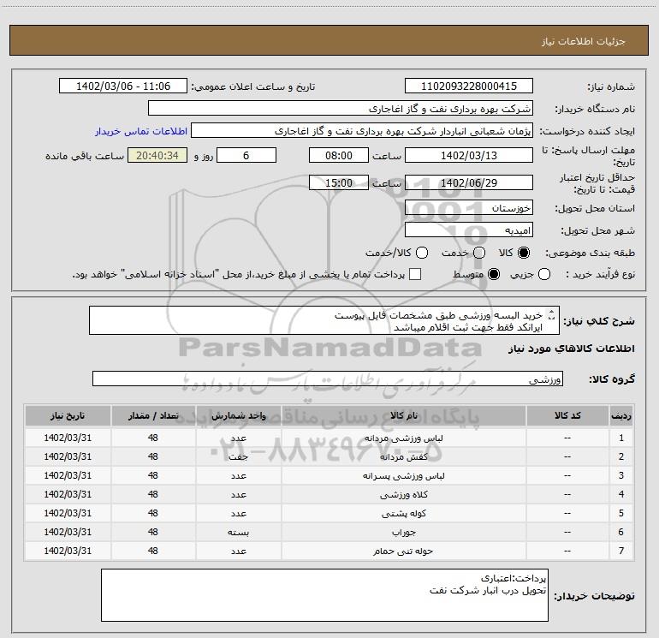This screenshot has height=638, width=659.
Task: Click the buyer organization name field
Action: point(341,108)
